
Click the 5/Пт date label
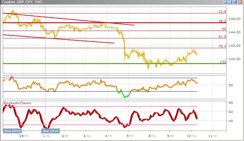[130, 136]
